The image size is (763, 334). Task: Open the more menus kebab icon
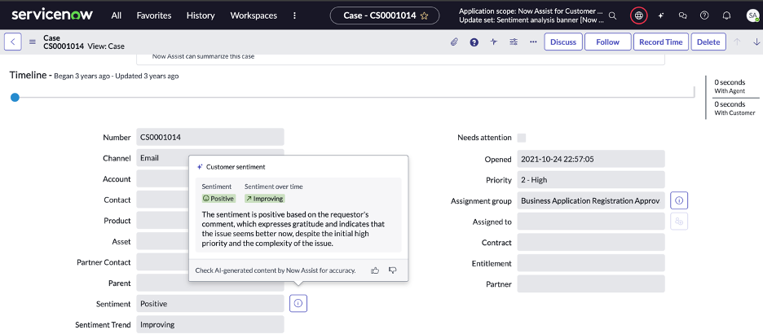tap(294, 15)
